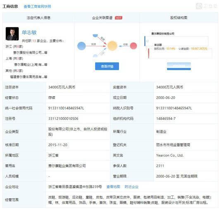Click the 2000-06-20 至 无固定期限 value

point(177,176)
